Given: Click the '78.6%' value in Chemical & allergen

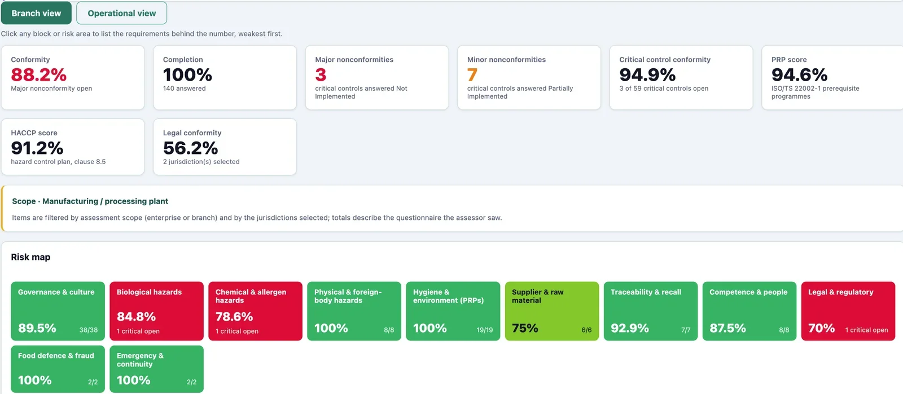Looking at the screenshot, I should pos(234,317).
